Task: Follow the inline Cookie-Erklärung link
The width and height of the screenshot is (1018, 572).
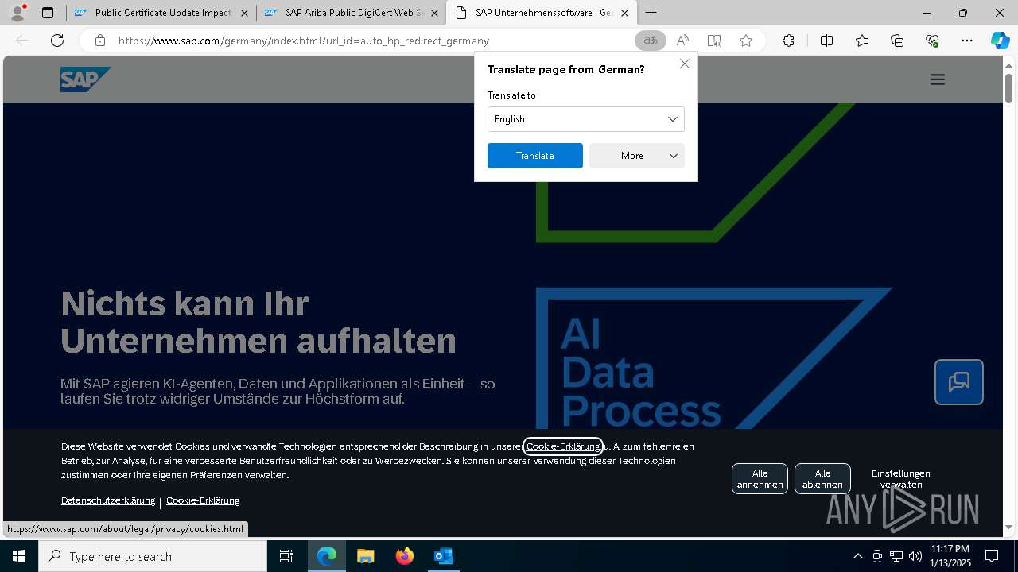Action: click(562, 446)
